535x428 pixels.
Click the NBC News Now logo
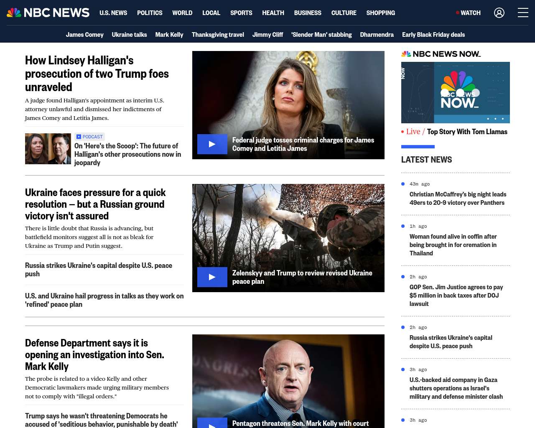click(441, 54)
